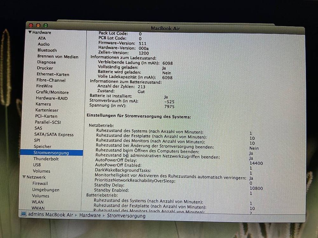Open Grafik/Monitore entry
The width and height of the screenshot is (318, 238).
coord(52,92)
